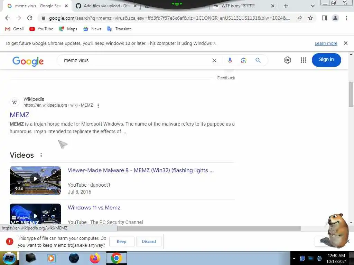Click Learn more about Chrome updates
The image size is (354, 265).
coord(326,43)
